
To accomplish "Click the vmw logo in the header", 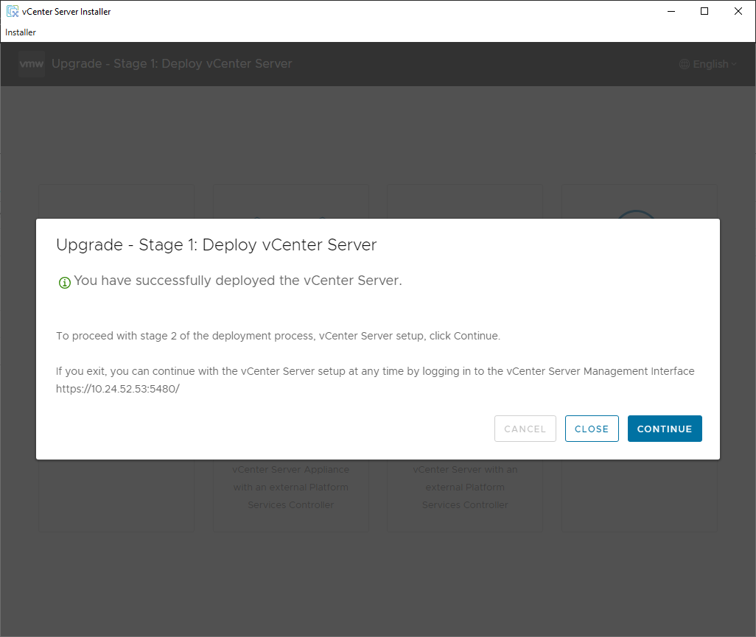I will (x=32, y=64).
